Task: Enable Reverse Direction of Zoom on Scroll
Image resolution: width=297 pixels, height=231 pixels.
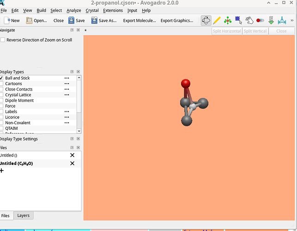Action: click(x=3, y=40)
